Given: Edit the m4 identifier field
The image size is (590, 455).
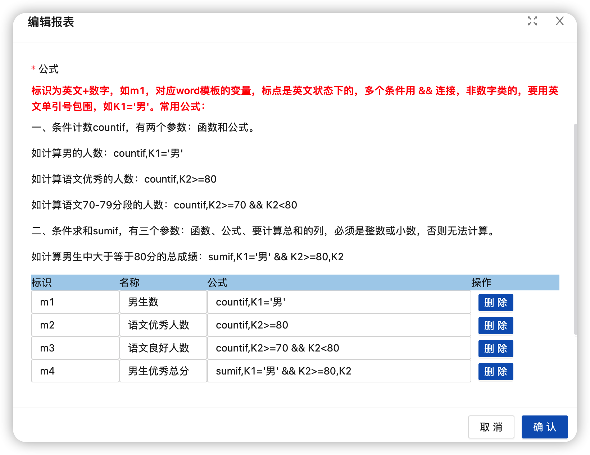Looking at the screenshot, I should [x=75, y=371].
